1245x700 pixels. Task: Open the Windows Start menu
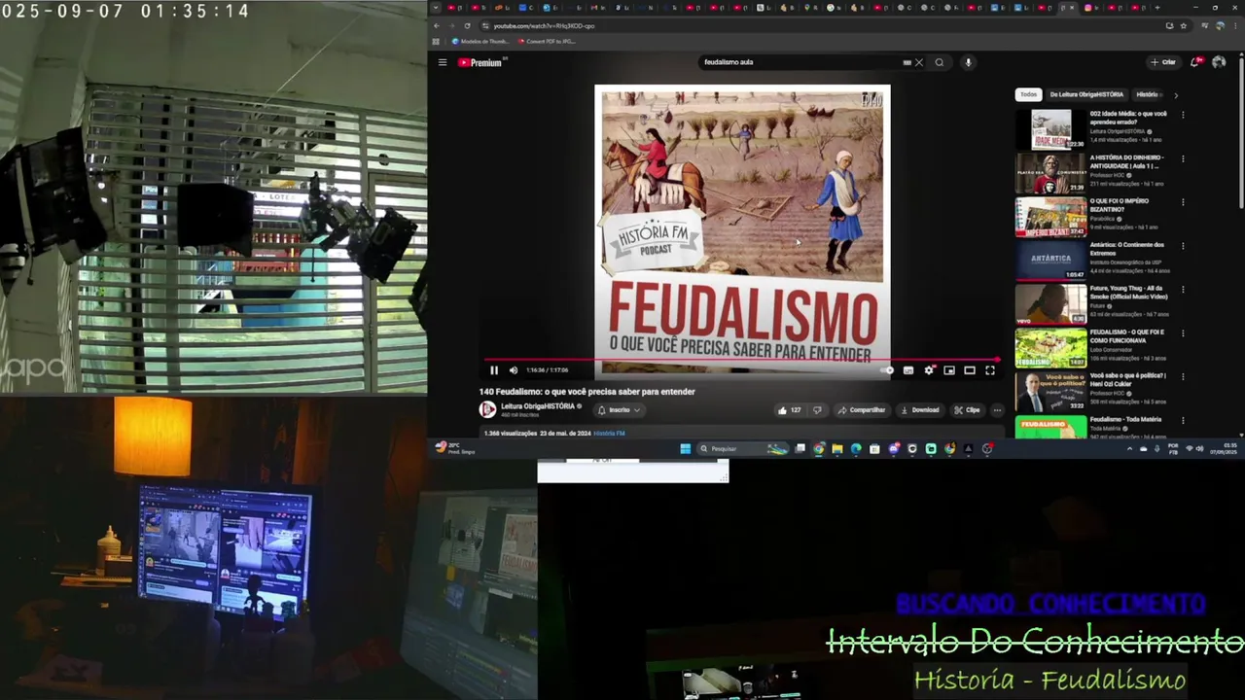pos(686,449)
